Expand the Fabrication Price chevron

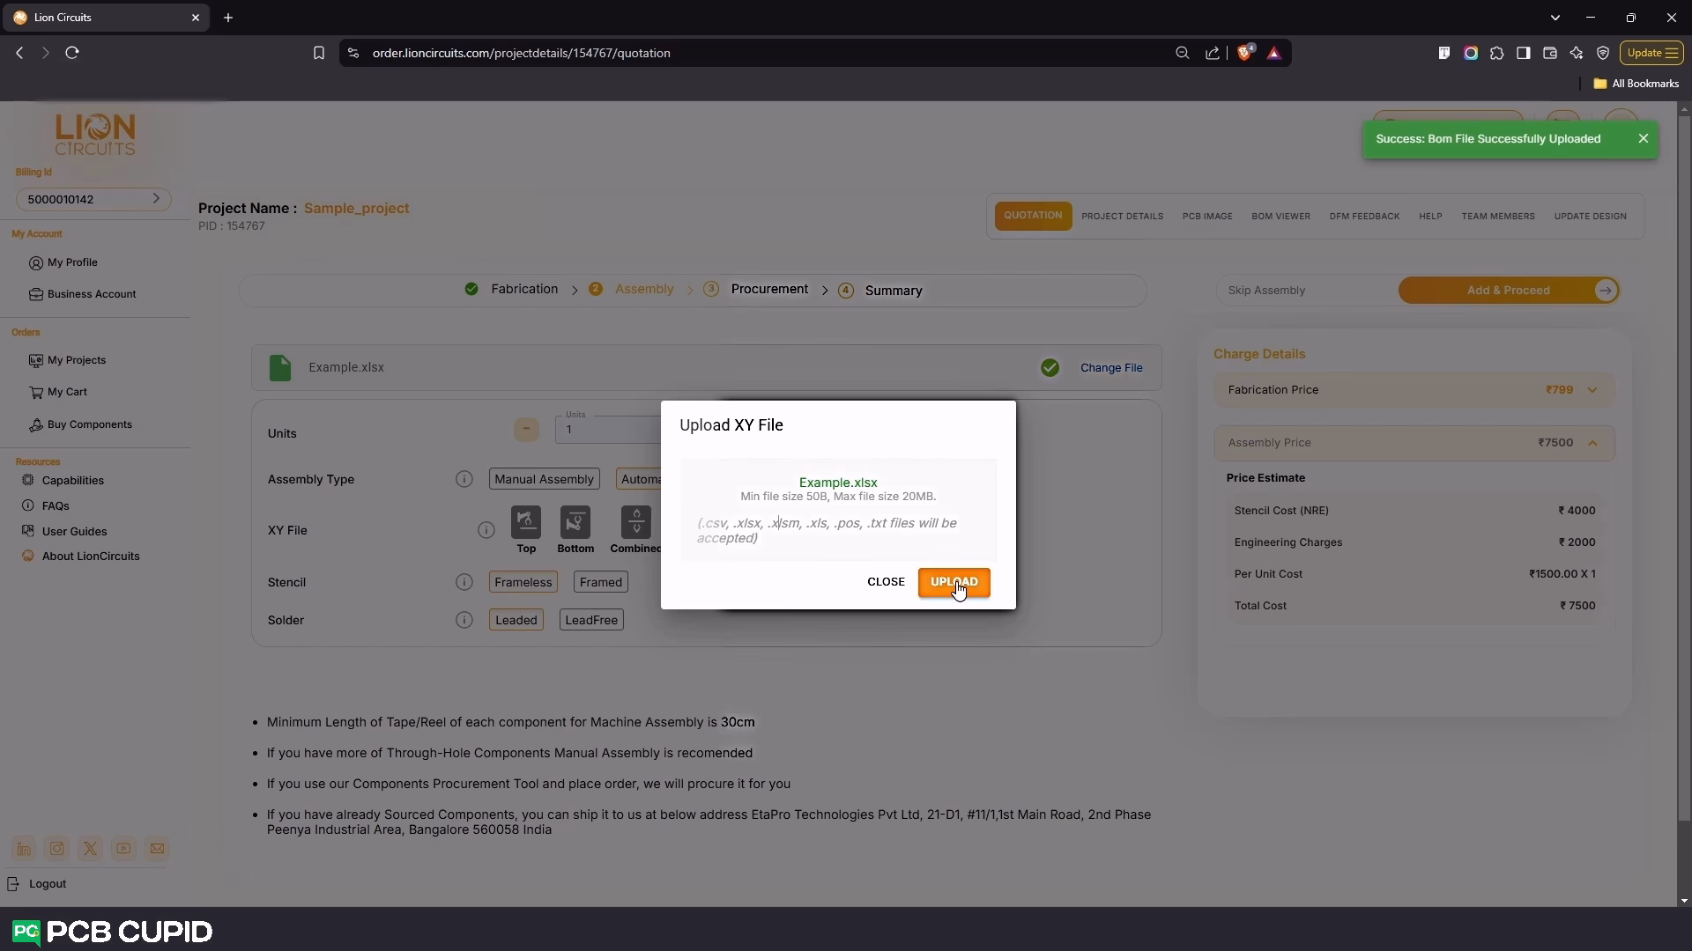coord(1592,390)
